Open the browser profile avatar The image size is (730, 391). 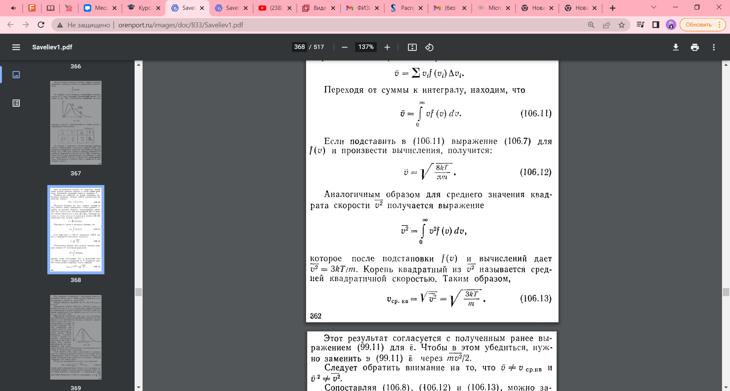point(671,25)
